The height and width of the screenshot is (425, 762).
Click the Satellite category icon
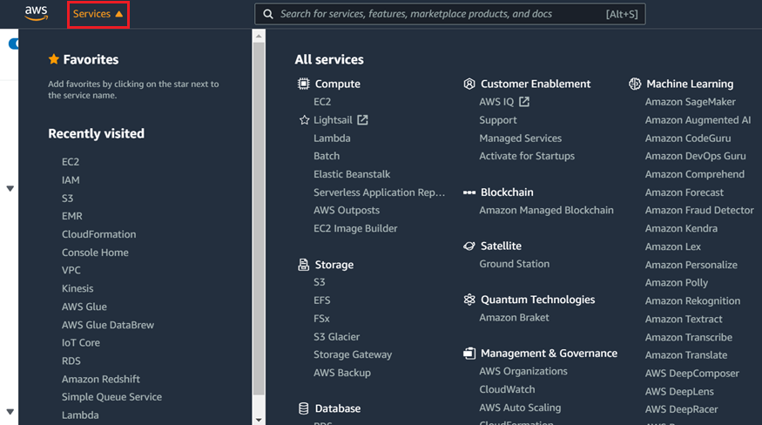coord(469,246)
